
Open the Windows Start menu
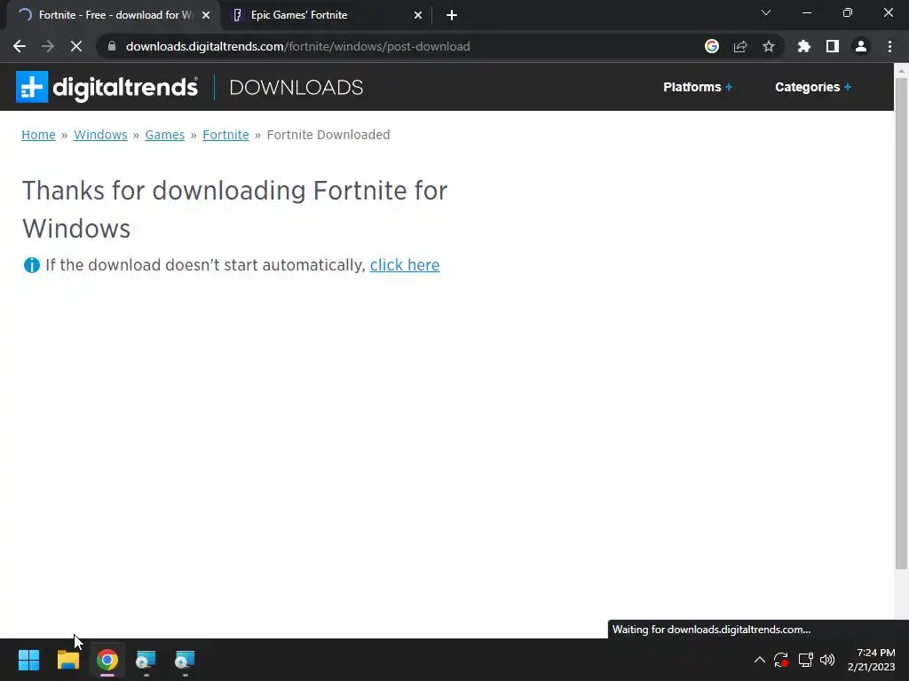28,660
